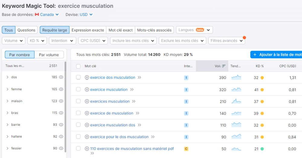Open the CPC (USD) filter dropdown

[93, 41]
